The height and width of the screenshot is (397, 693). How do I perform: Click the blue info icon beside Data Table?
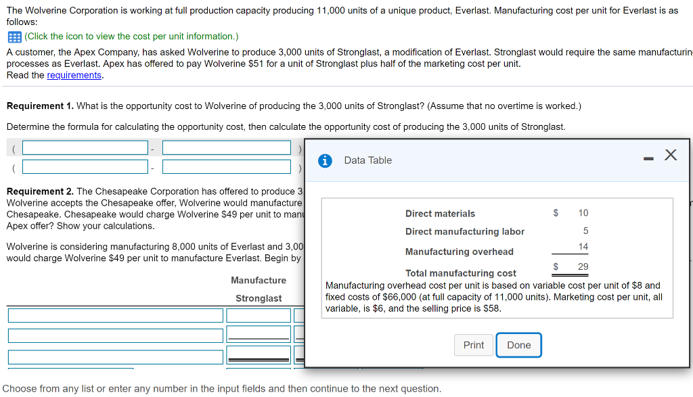pos(325,161)
